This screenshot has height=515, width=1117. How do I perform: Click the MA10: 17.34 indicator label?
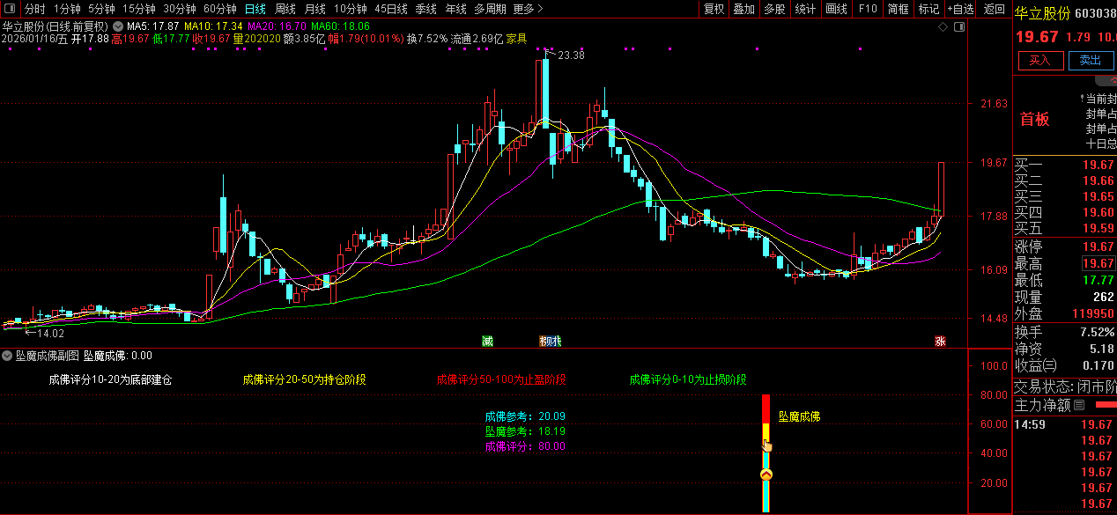pyautogui.click(x=213, y=26)
